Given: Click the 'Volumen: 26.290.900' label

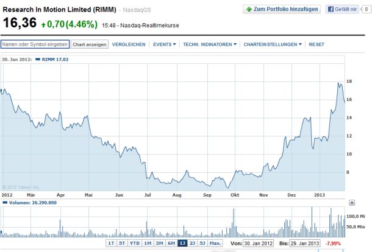Looking at the screenshot, I should (x=33, y=203).
